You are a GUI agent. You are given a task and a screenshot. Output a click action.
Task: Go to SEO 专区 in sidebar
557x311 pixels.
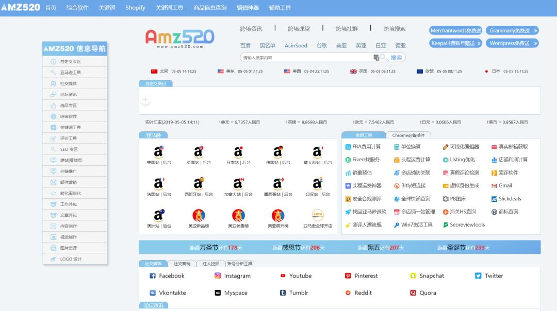(x=69, y=149)
